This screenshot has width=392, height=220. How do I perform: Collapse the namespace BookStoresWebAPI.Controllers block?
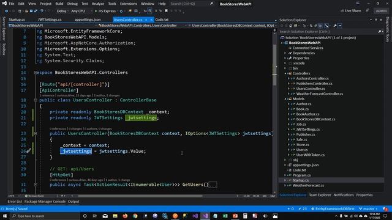coord(36,73)
